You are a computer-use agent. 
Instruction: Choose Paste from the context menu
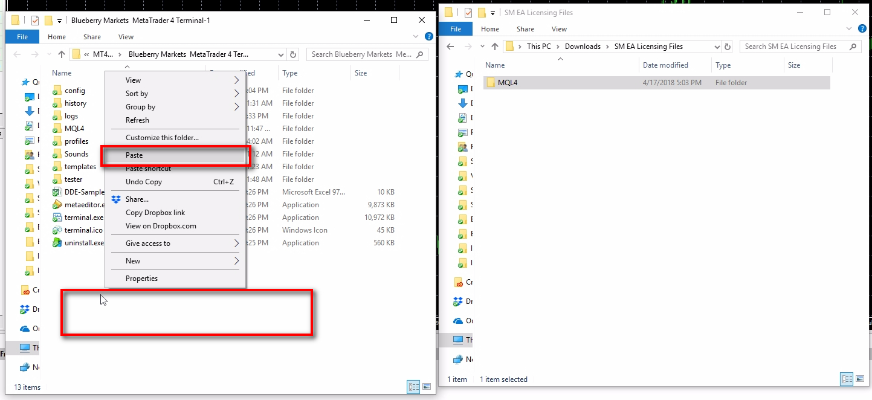coord(134,155)
